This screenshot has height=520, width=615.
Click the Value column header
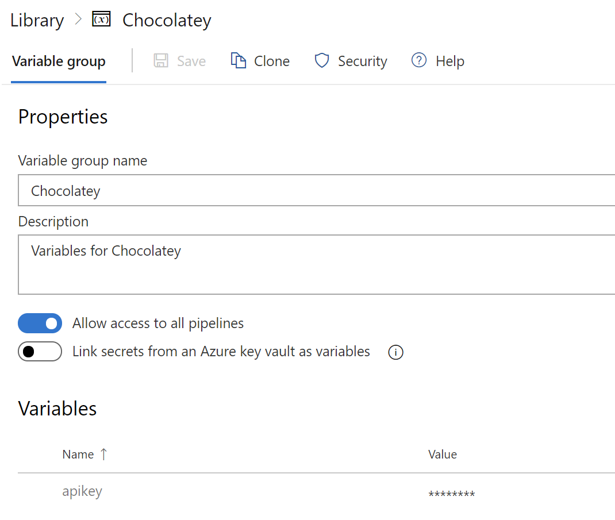coord(443,454)
